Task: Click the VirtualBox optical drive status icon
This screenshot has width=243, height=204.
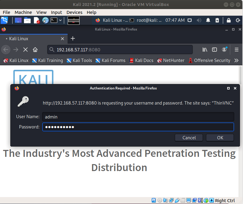Action: point(160,200)
